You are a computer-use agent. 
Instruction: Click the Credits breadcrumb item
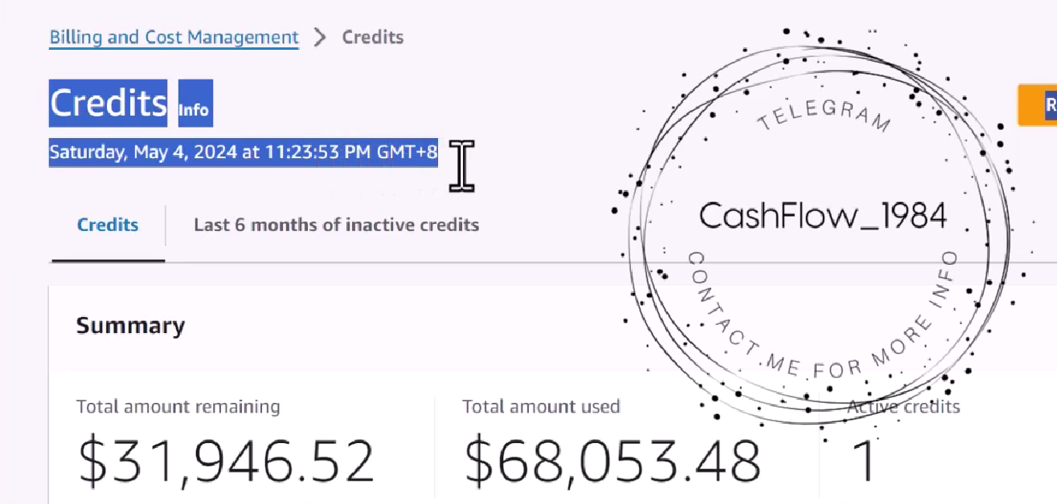click(x=372, y=37)
